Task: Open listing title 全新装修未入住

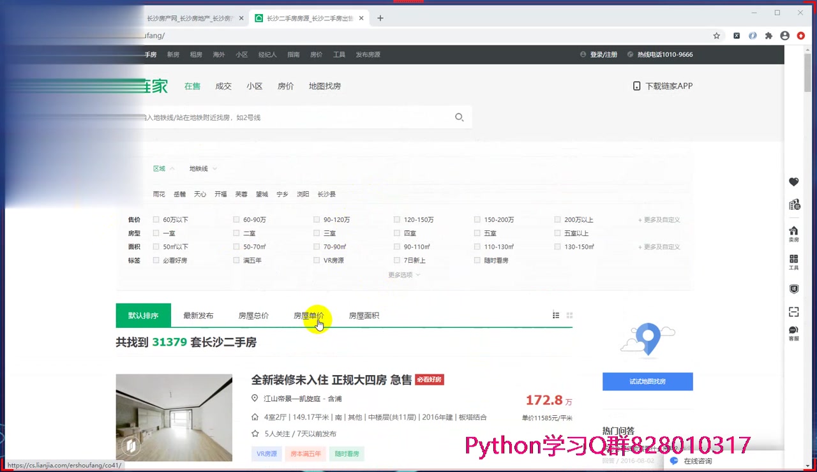Action: pyautogui.click(x=331, y=380)
